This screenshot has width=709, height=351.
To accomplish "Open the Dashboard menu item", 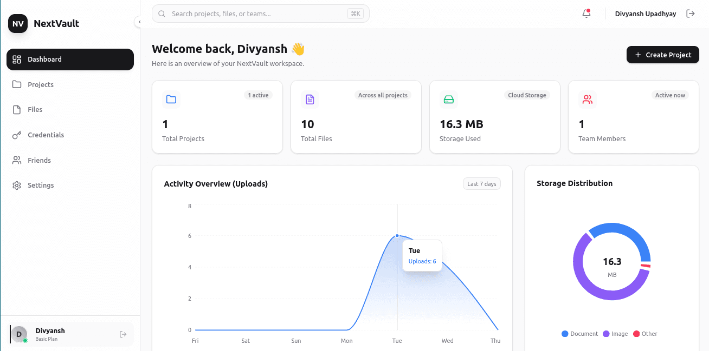I will click(70, 59).
